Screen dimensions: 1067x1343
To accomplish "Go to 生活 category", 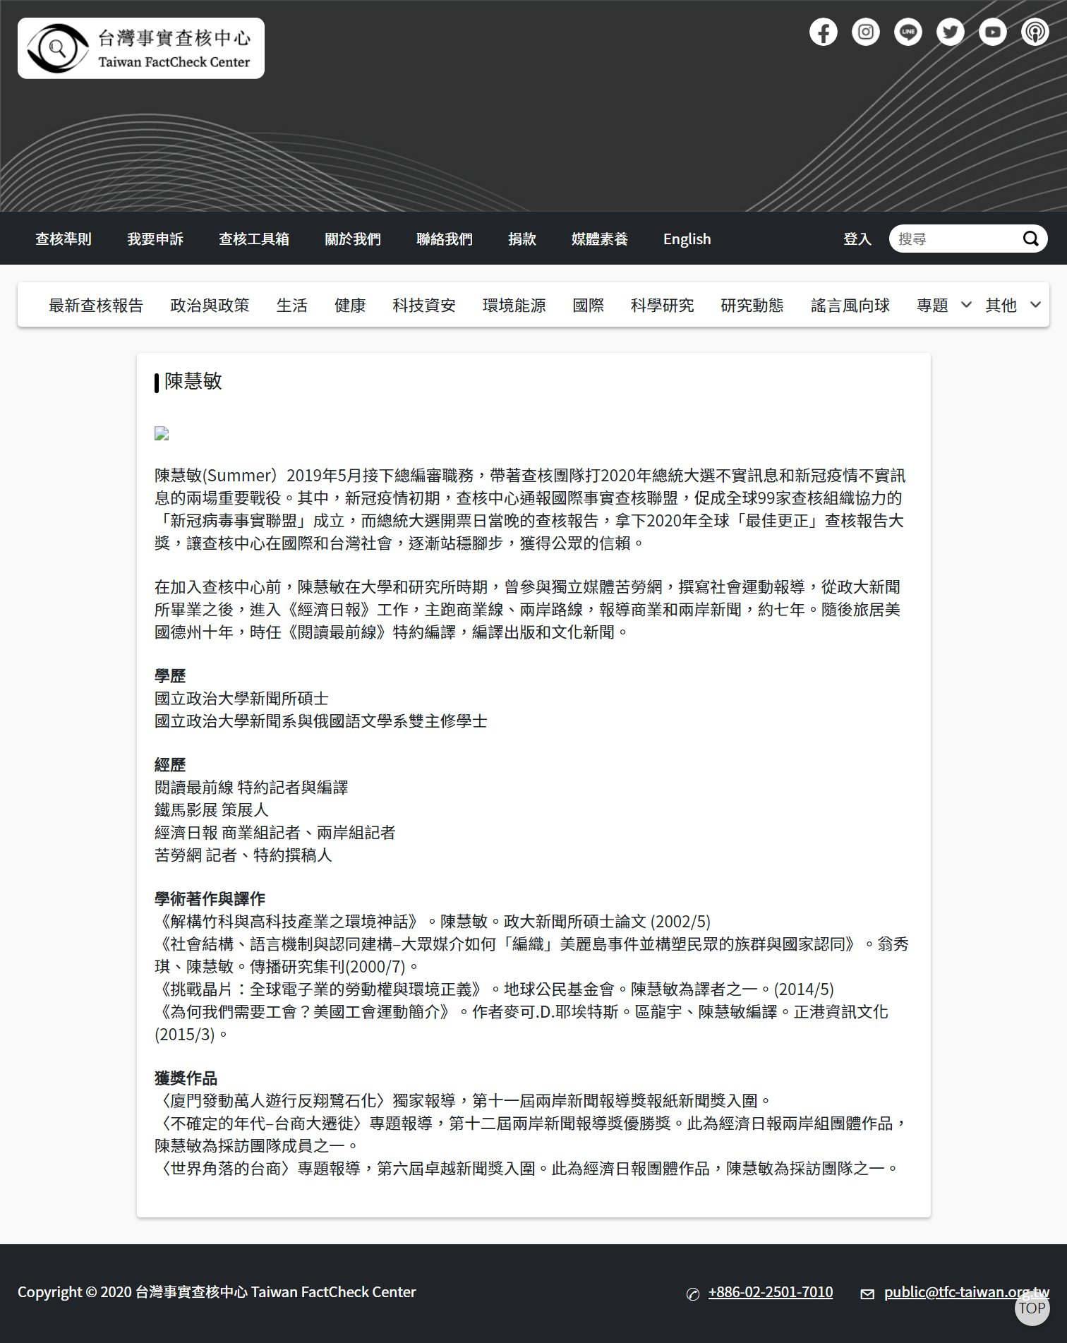I will pyautogui.click(x=292, y=305).
